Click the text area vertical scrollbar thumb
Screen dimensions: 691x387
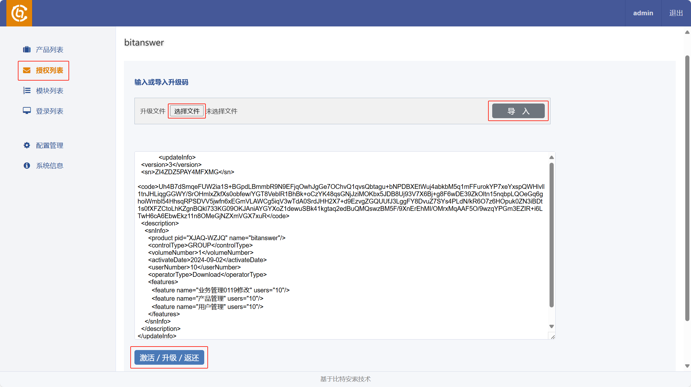551,235
